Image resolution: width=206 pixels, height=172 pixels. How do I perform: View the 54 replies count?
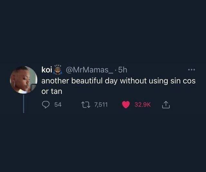pyautogui.click(x=58, y=105)
